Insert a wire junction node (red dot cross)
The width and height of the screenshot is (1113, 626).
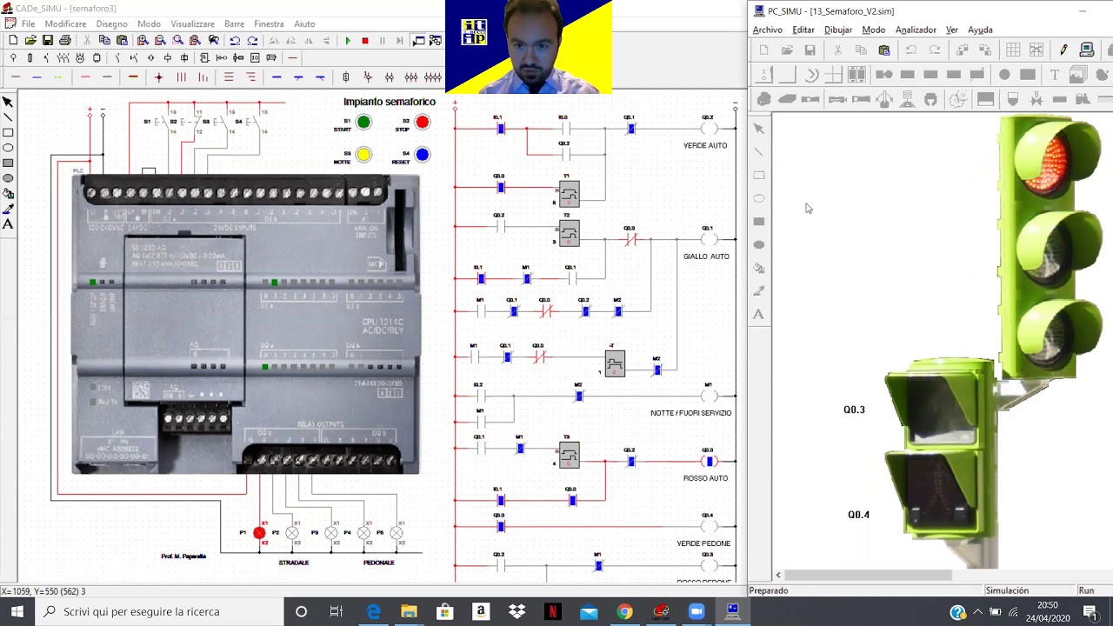(x=158, y=77)
